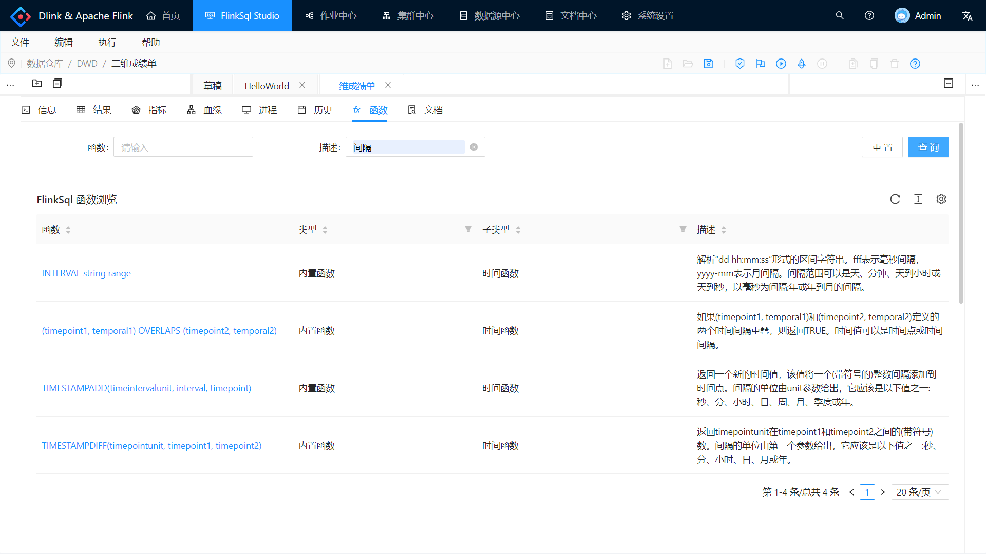
Task: Open the 类型 column filter
Action: (468, 229)
